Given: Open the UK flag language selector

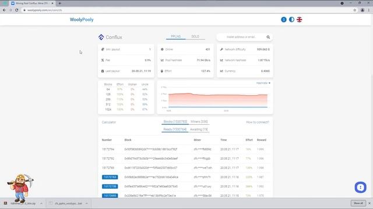Looking at the screenshot, I should [x=299, y=20].
